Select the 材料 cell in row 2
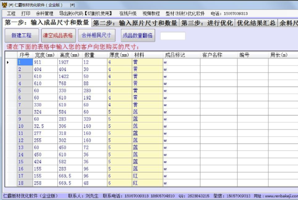Screen dimensions: 298x200 pyautogui.click(x=148, y=69)
